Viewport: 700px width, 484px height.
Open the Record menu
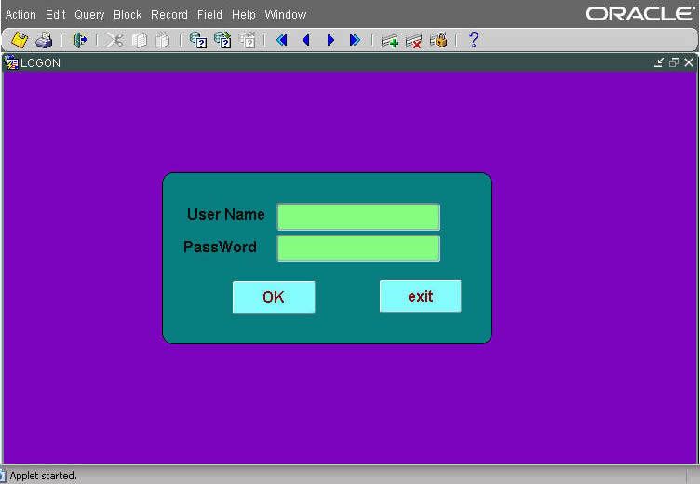click(x=169, y=15)
